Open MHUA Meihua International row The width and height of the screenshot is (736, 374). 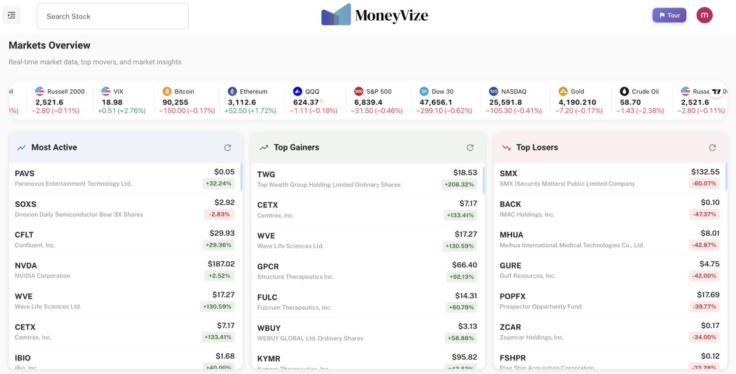610,239
